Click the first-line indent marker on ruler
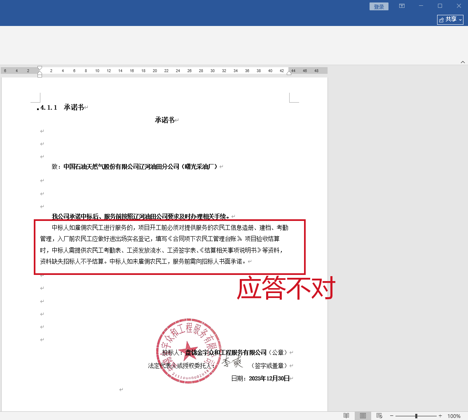The image size is (468, 420). click(x=40, y=68)
